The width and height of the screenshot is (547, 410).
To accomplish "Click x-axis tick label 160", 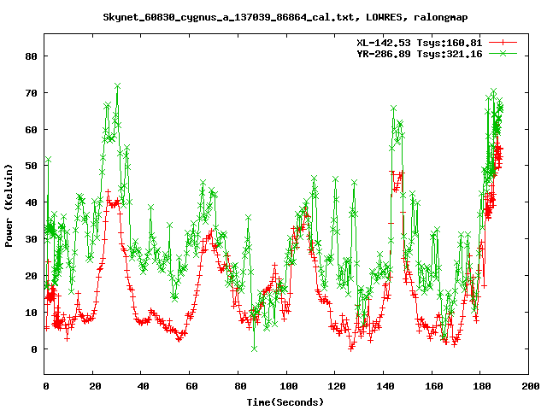I will pos(433,386).
